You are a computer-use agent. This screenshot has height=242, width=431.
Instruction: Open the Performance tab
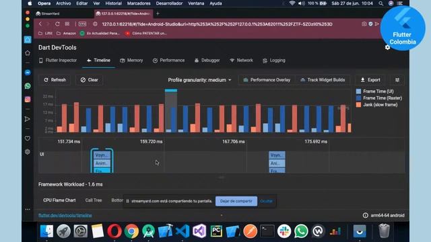click(168, 61)
